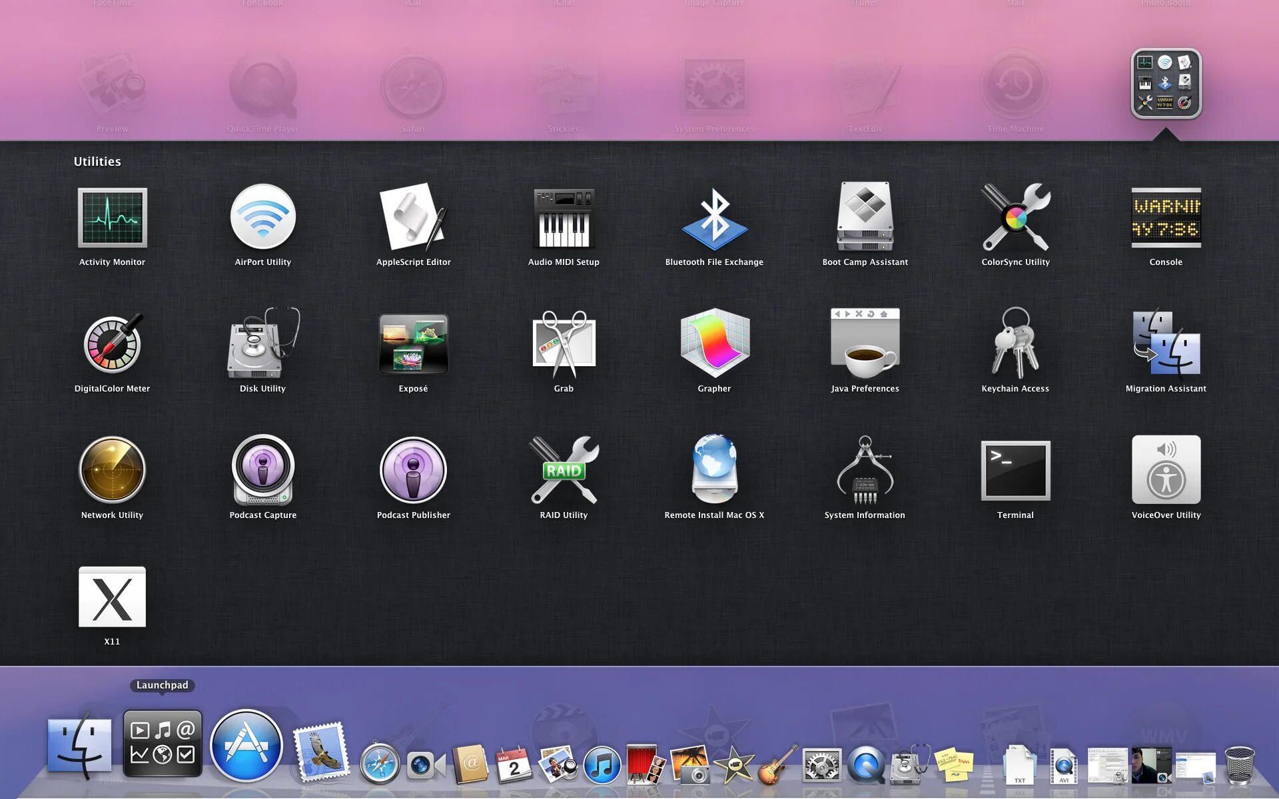Viewport: 1279px width, 799px height.
Task: Open VoiceOver Utility
Action: click(1166, 471)
